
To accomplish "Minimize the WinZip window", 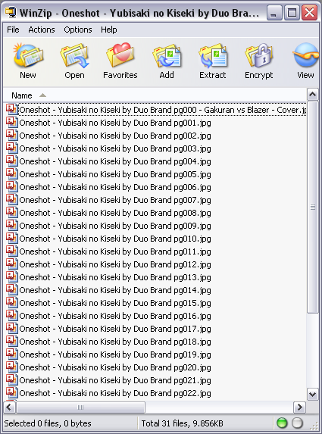I will pos(274,12).
